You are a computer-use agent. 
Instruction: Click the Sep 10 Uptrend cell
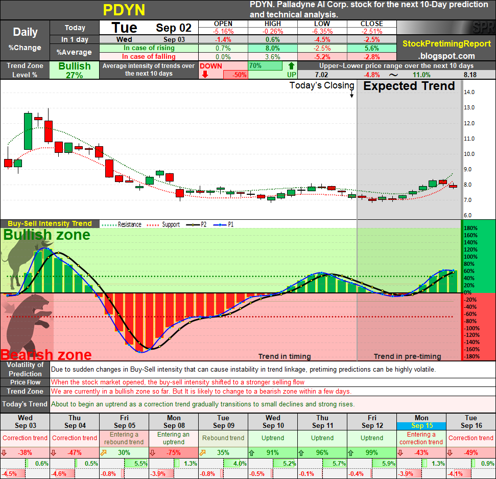pos(273,438)
